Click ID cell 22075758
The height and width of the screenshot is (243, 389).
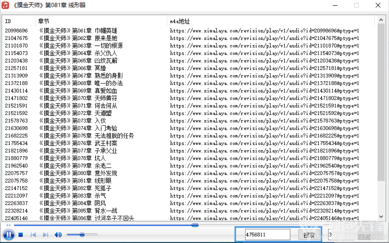[x=17, y=181]
